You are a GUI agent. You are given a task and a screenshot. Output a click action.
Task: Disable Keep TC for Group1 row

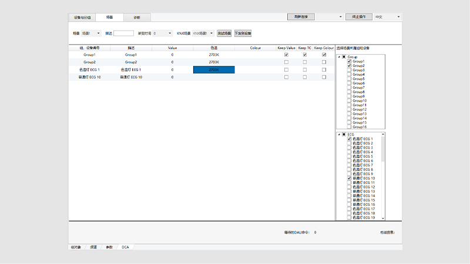point(304,55)
